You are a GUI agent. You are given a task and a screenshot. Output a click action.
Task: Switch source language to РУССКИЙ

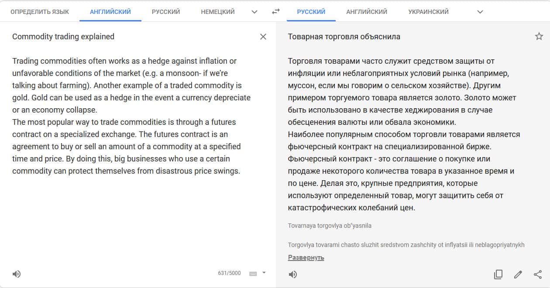pos(166,12)
